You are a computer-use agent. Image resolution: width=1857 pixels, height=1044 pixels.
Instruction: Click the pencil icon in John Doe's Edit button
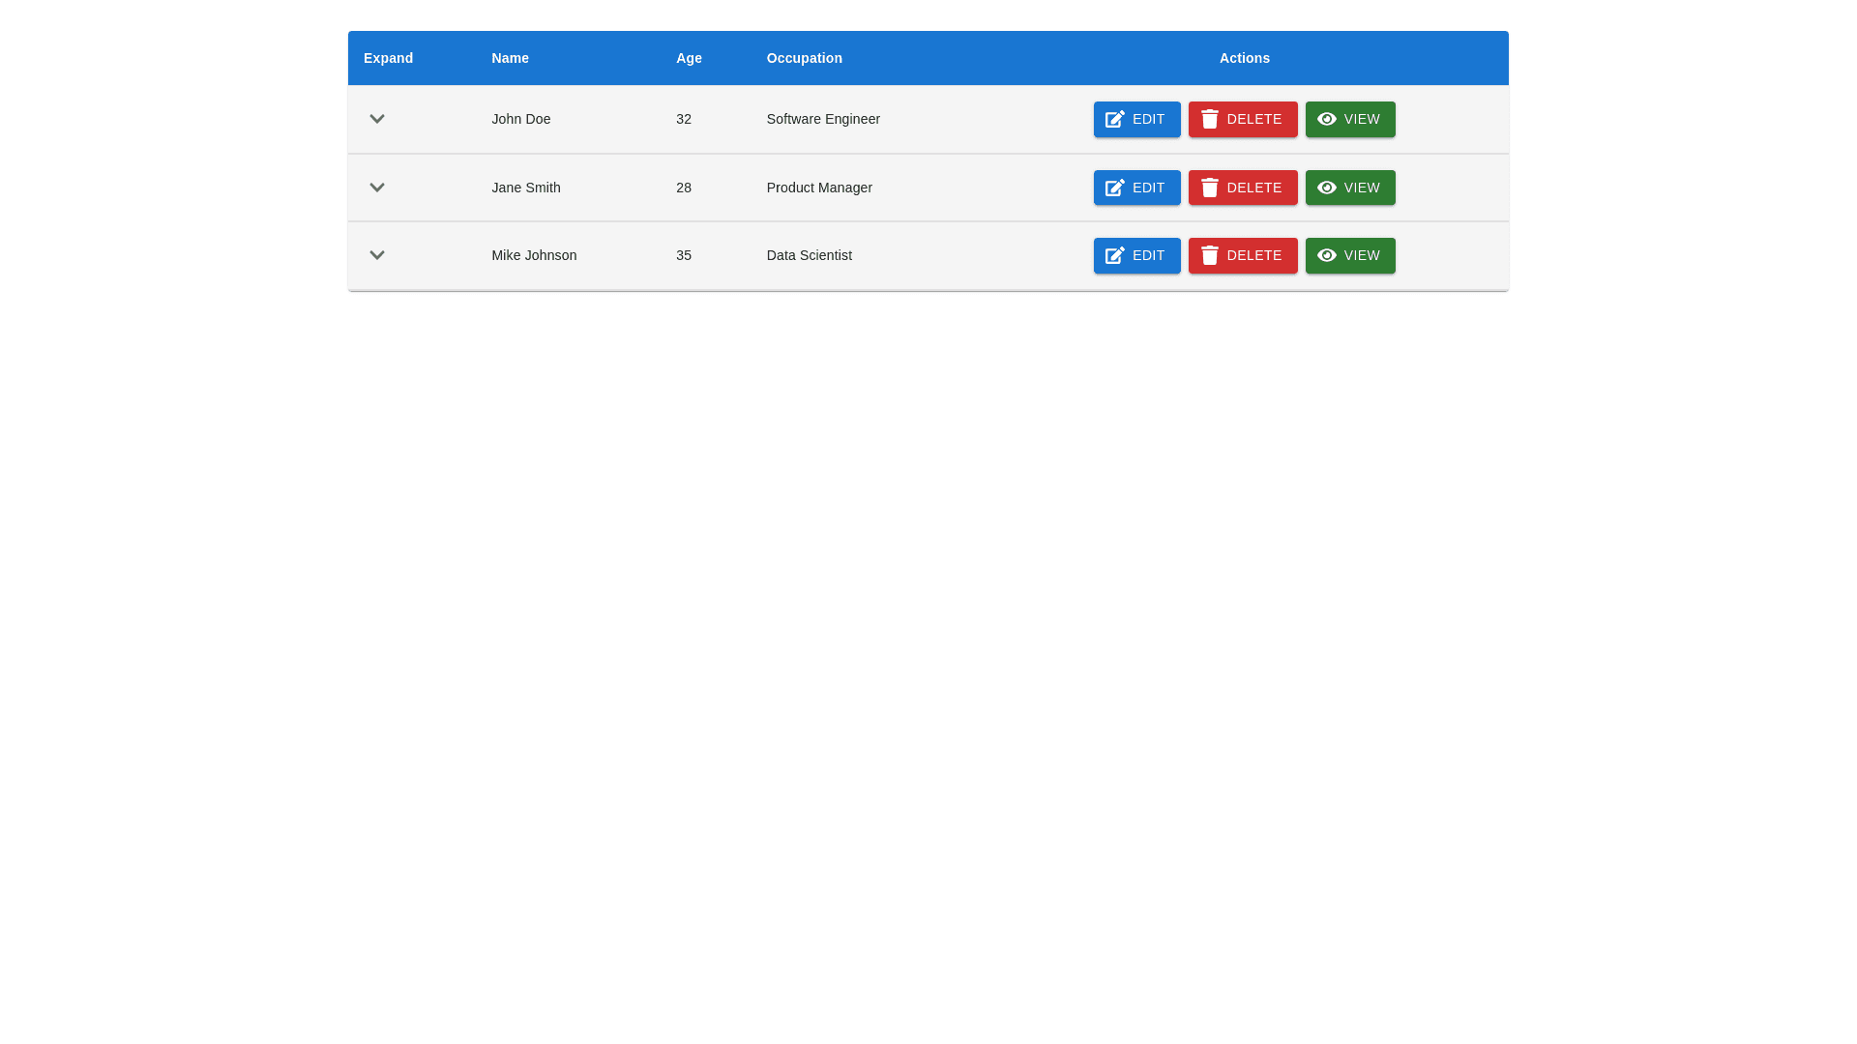tap(1114, 119)
